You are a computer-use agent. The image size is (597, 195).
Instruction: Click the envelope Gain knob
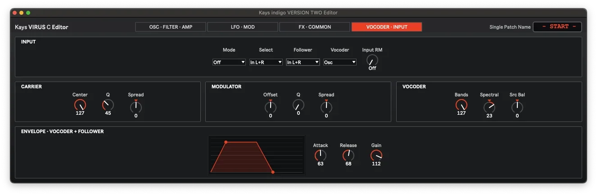[376, 156]
